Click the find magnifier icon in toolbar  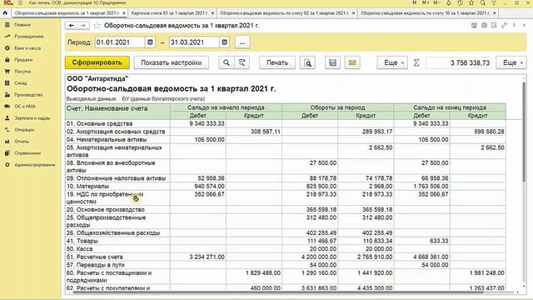(227, 62)
